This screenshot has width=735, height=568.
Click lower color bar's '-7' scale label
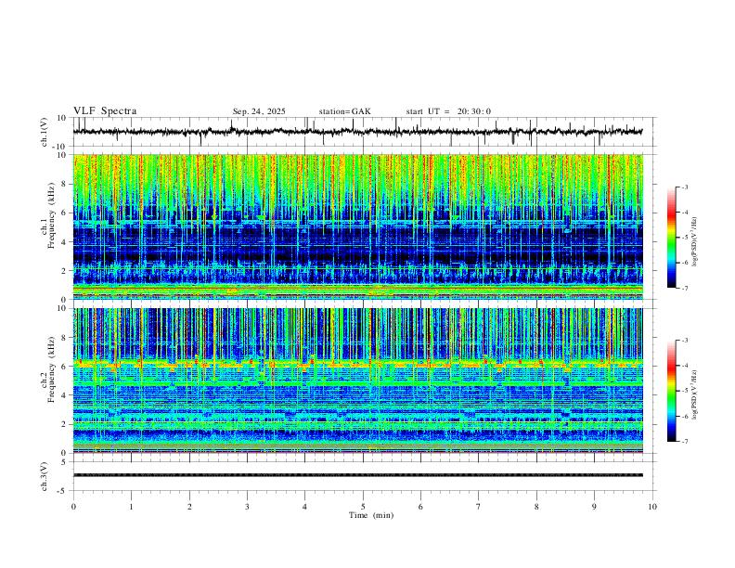tap(685, 442)
